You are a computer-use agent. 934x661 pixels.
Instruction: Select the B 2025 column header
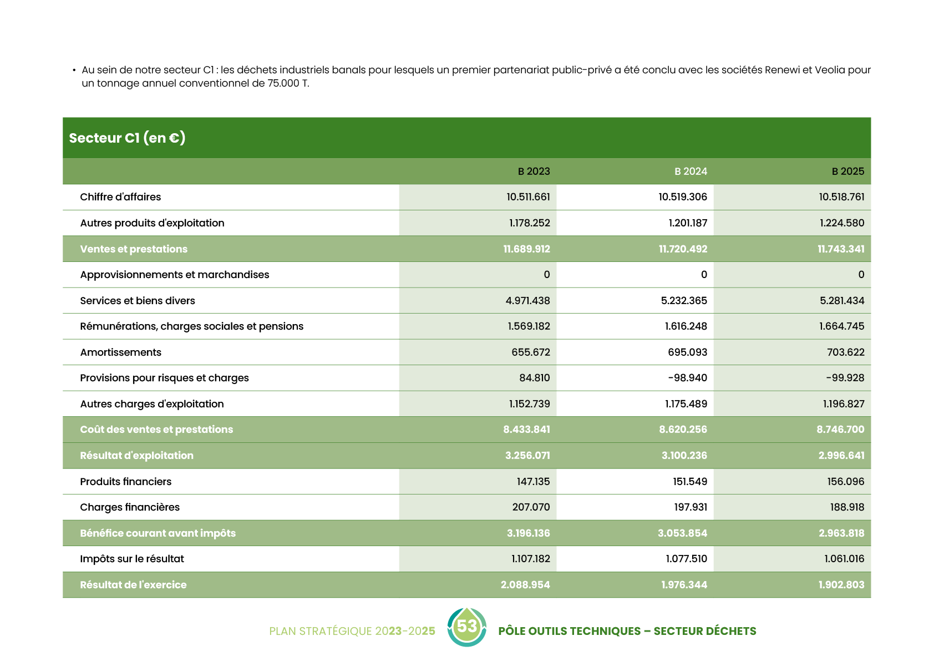847,171
